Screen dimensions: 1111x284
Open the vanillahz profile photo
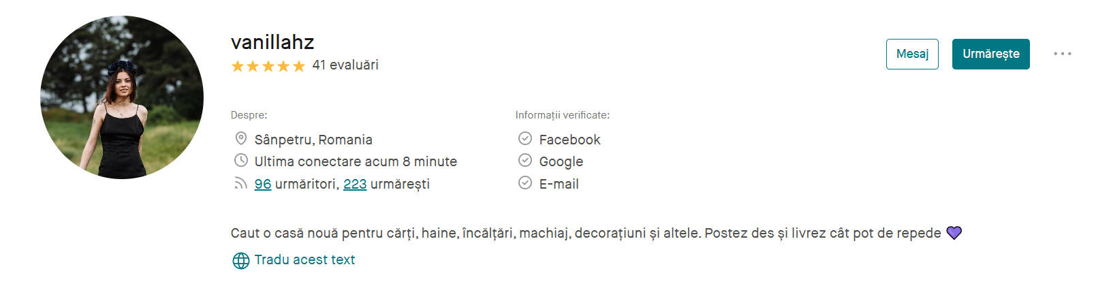(122, 97)
